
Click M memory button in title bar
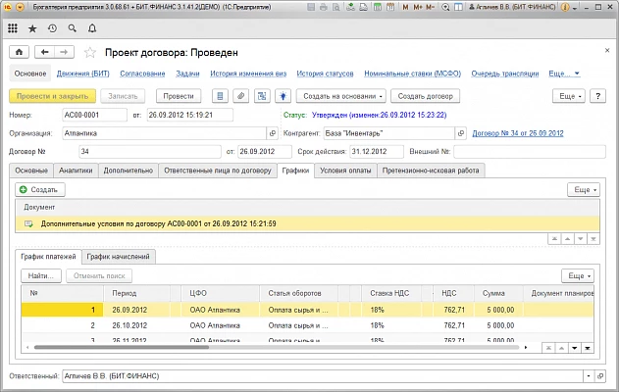405,7
